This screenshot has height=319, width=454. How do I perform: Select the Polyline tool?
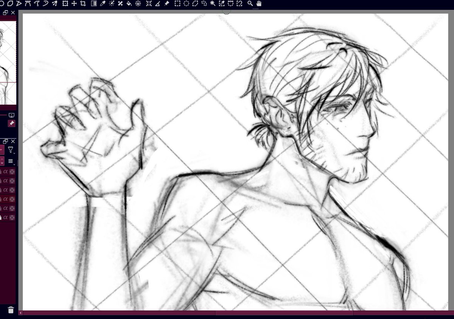pos(19,3)
